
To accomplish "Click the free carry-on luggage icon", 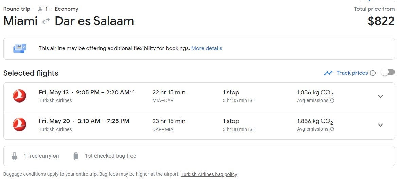I will (14, 156).
